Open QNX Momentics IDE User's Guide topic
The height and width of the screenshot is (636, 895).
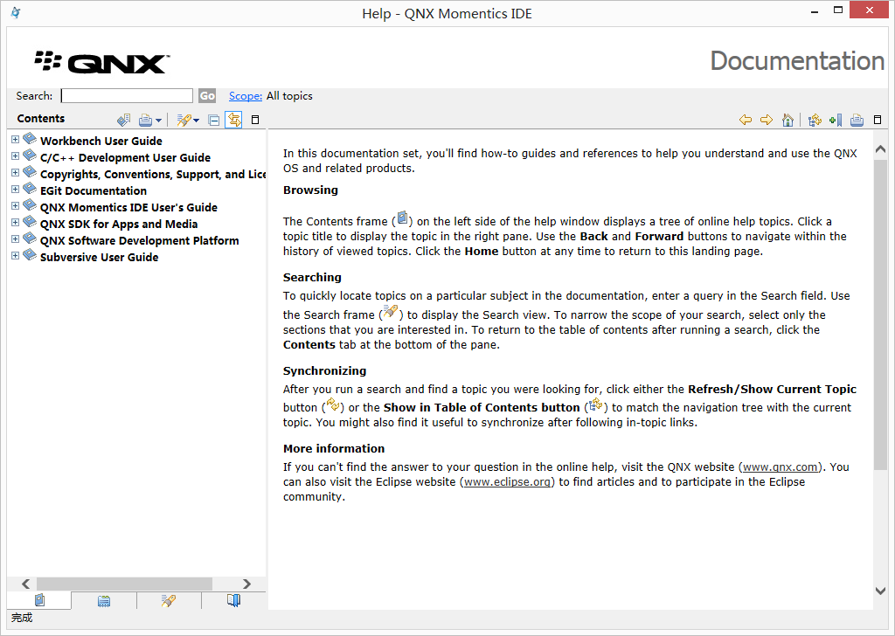(x=128, y=207)
